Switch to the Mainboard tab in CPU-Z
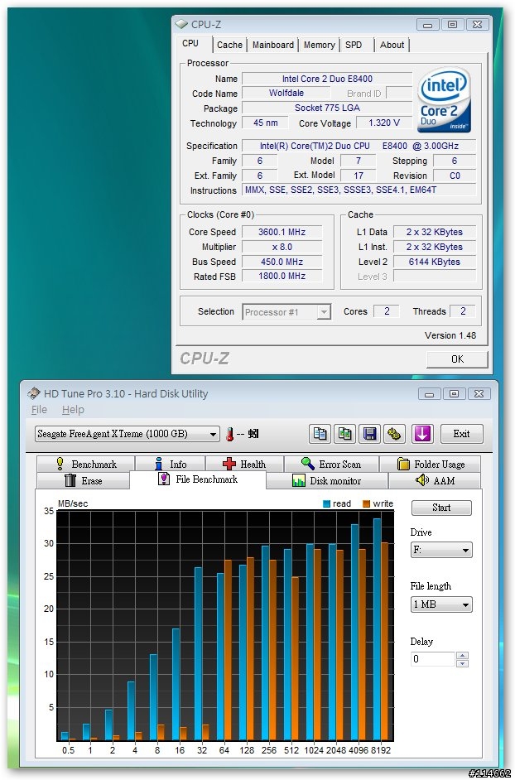 (273, 45)
